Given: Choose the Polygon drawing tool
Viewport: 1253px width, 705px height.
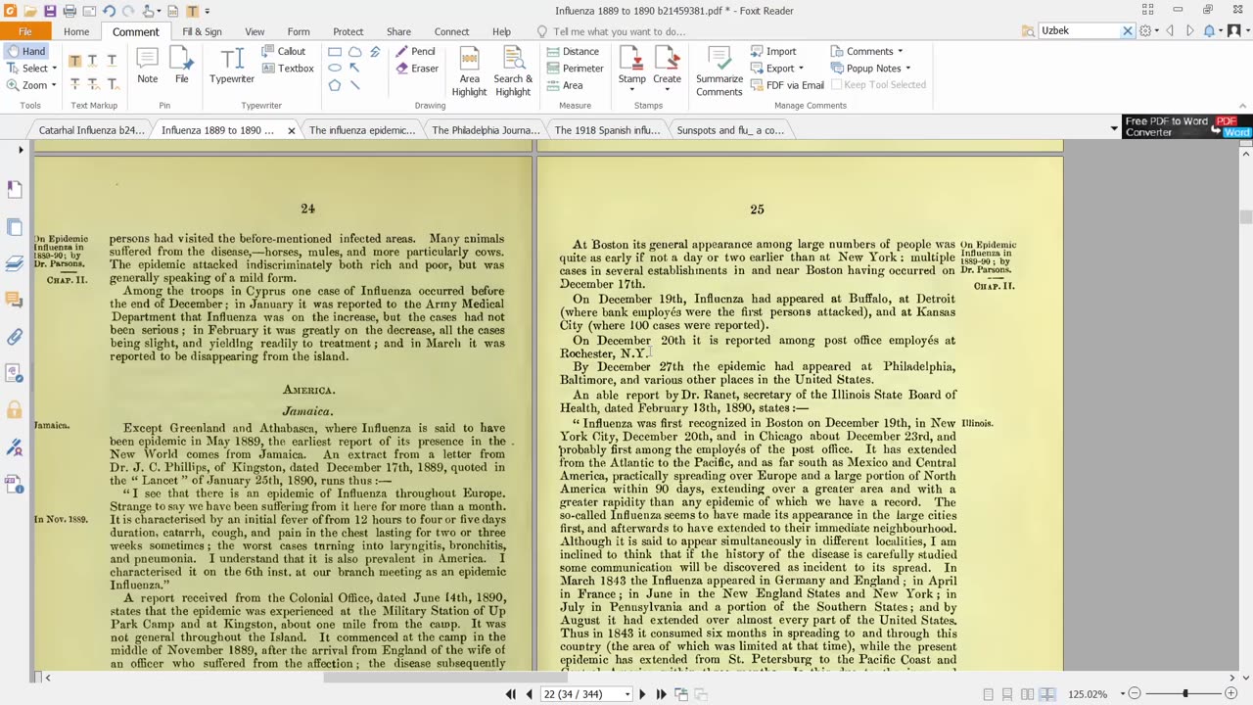Looking at the screenshot, I should pyautogui.click(x=335, y=85).
